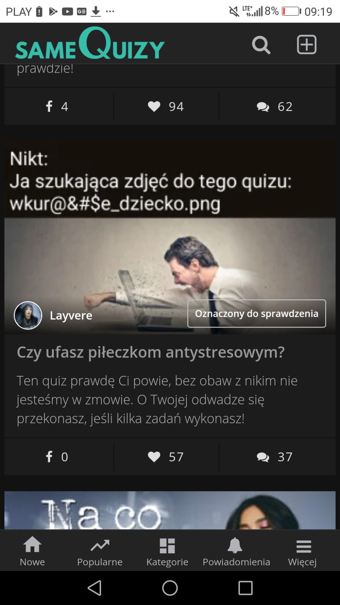Like the quiz with 57 hearts
Viewport: 340px width, 605px height.
(166, 457)
